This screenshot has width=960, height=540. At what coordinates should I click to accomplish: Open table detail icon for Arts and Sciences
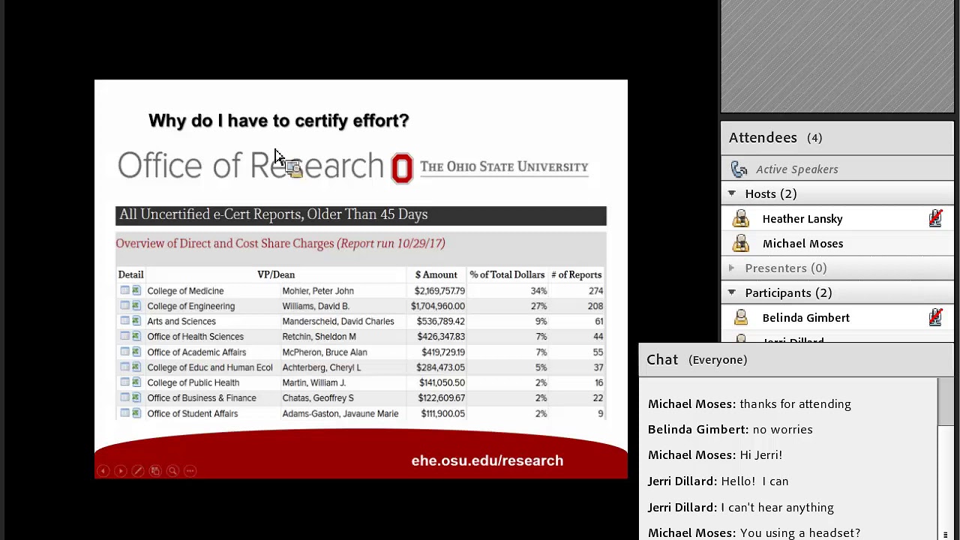tap(124, 321)
